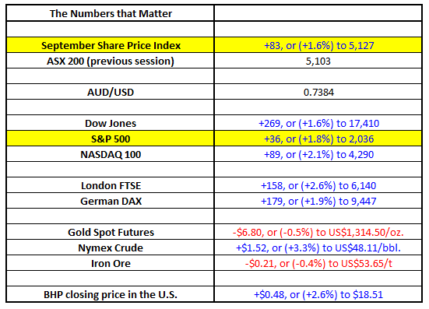Click the ASX 200 (previous session) cell
The image size is (429, 309).
point(111,61)
